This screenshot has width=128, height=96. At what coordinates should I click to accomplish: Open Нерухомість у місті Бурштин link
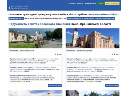(x=79, y=50)
